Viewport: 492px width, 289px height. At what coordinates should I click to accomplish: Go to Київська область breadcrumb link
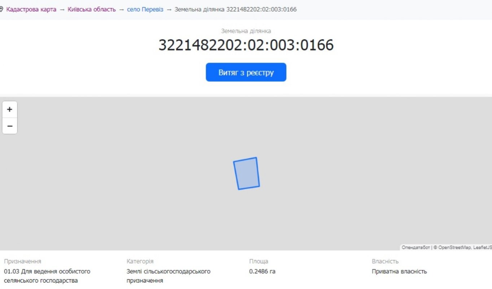coord(92,9)
